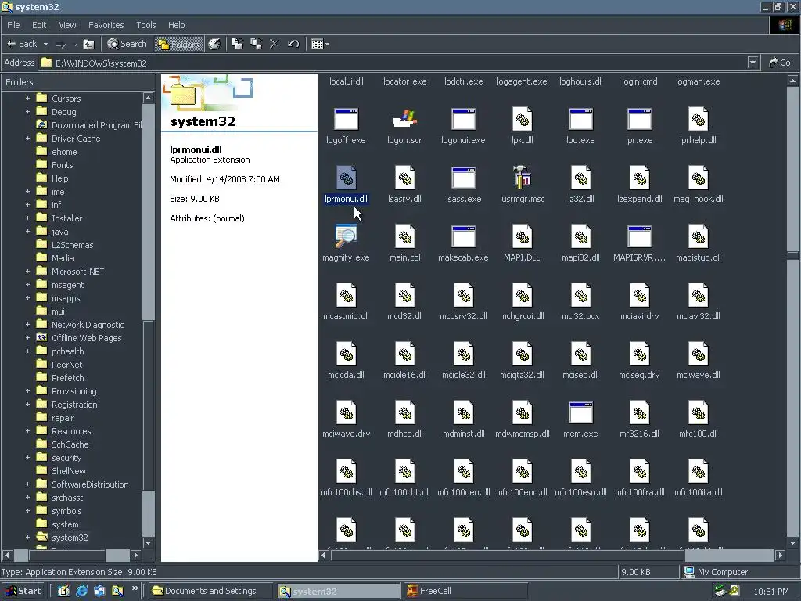Select the mem.exe file icon

[581, 413]
